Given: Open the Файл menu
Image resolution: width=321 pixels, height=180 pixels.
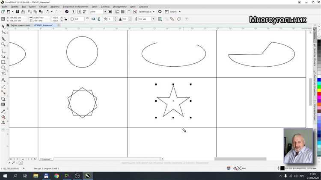Looking at the screenshot, I should (x=4, y=7).
